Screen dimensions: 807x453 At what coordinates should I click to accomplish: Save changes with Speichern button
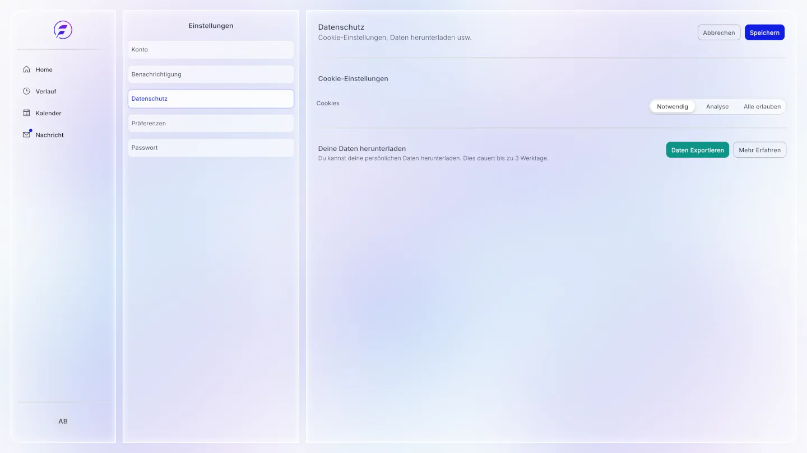point(764,32)
